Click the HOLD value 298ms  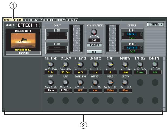(110, 90)
